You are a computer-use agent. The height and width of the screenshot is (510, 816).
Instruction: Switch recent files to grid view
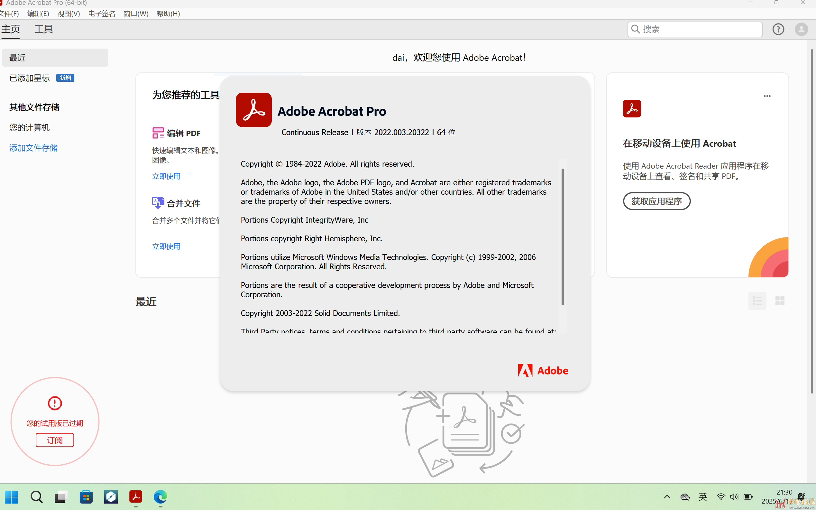[x=780, y=301]
